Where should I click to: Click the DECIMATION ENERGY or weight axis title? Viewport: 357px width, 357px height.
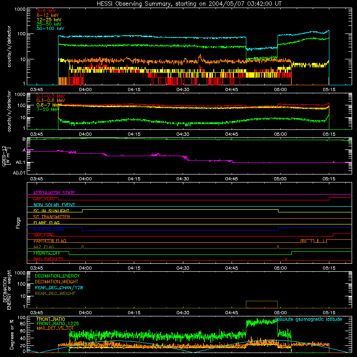(7, 290)
